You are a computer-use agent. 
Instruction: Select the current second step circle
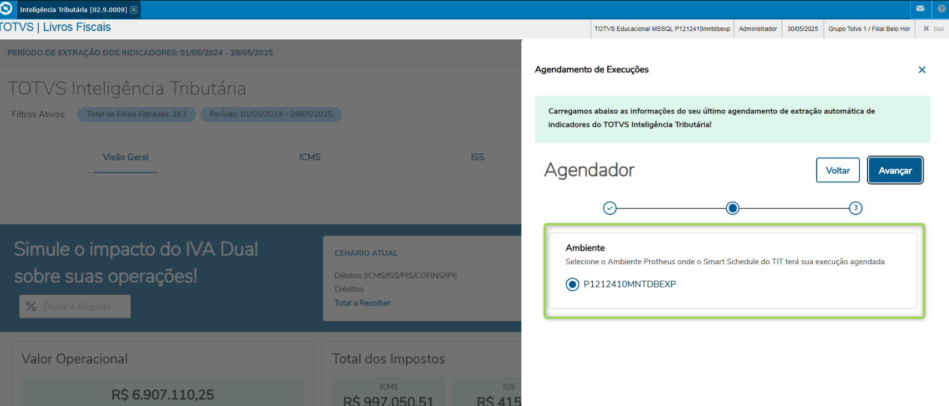click(x=732, y=208)
